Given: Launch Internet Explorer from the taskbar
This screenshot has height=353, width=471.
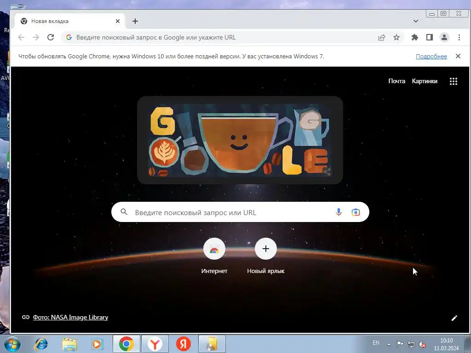Looking at the screenshot, I should click(x=41, y=344).
